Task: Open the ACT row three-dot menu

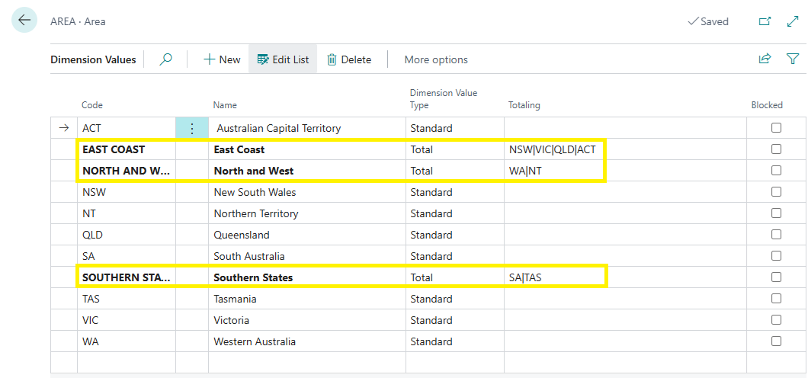Action: coord(192,129)
